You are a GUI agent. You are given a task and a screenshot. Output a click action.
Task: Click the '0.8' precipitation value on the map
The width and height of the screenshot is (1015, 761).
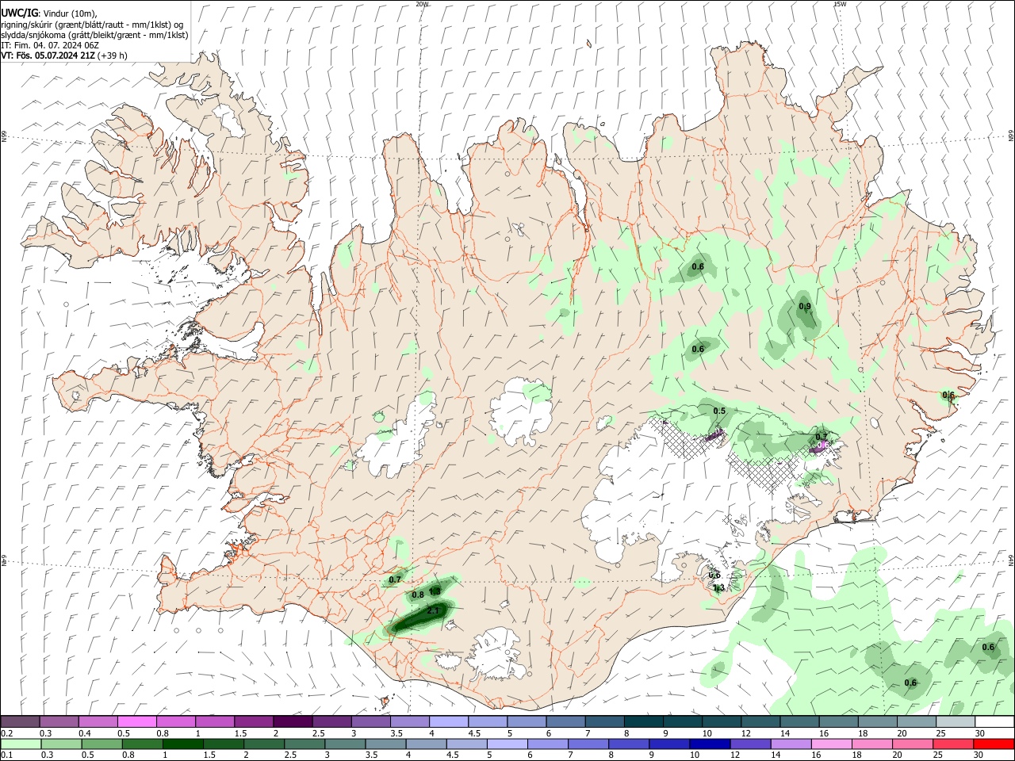coord(418,595)
